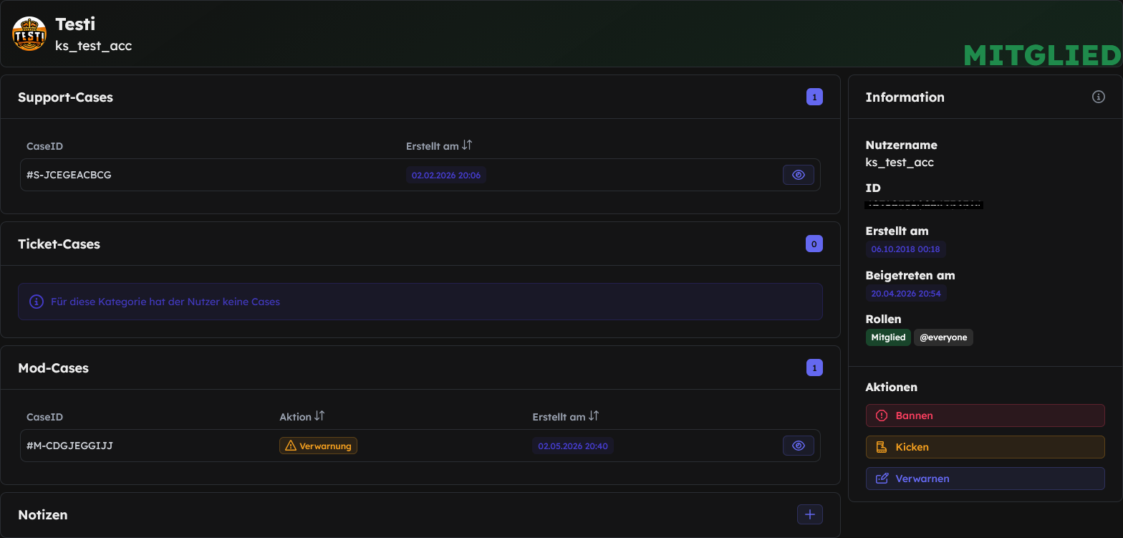Click the Information panel info icon
The height and width of the screenshot is (538, 1123).
click(1098, 97)
